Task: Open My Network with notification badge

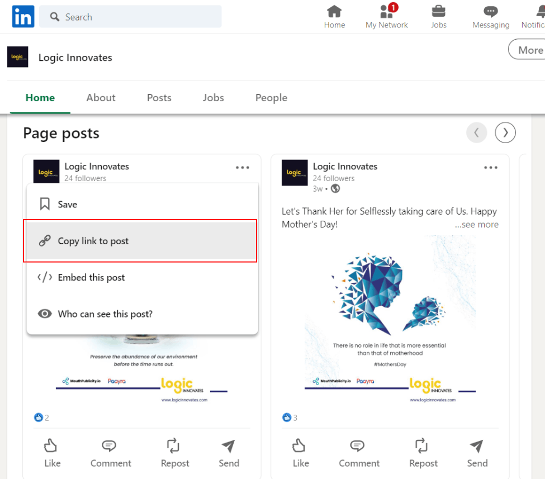Action: coord(386,17)
